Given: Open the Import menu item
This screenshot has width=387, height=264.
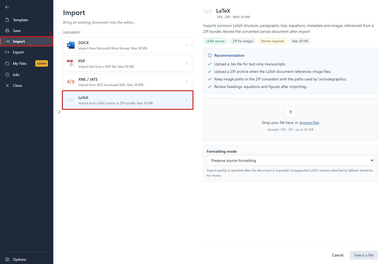Looking at the screenshot, I should 27,41.
